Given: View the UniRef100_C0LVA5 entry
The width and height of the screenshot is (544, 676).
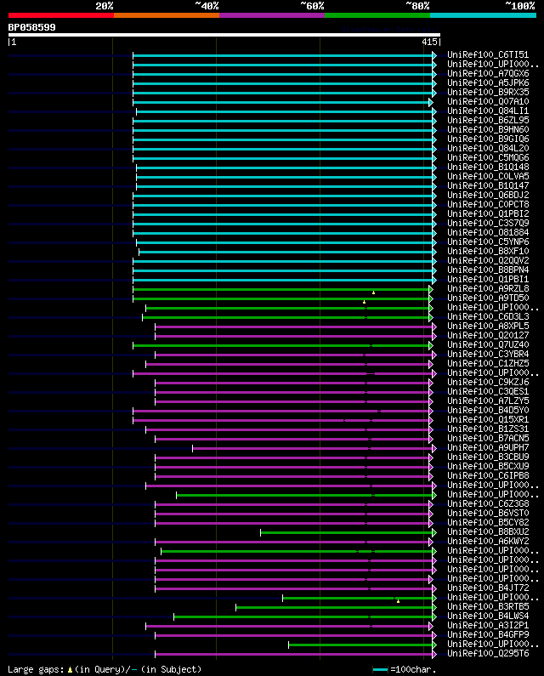Looking at the screenshot, I should [x=488, y=176].
